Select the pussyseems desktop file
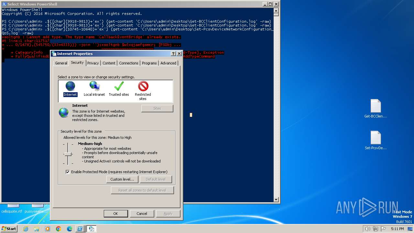414x233 pixels. click(x=36, y=209)
